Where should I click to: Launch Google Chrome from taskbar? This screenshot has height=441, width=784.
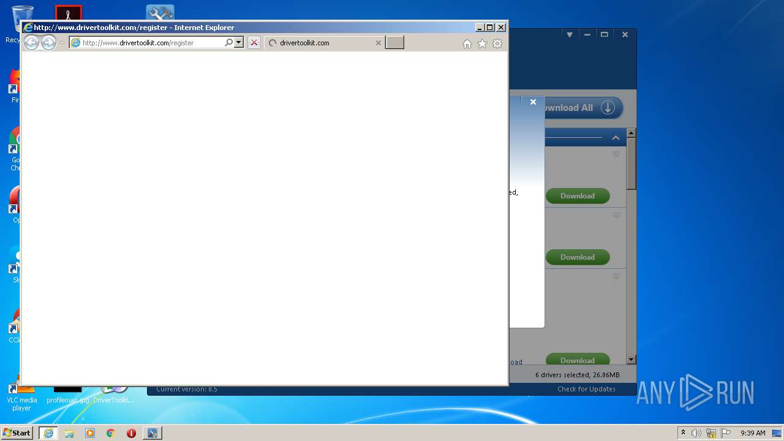pyautogui.click(x=110, y=433)
